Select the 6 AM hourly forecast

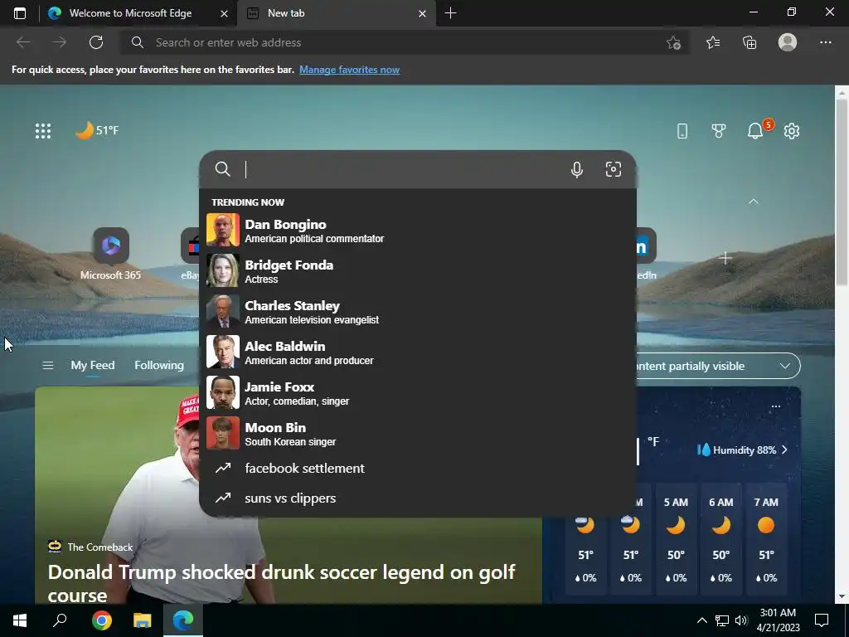[721, 539]
